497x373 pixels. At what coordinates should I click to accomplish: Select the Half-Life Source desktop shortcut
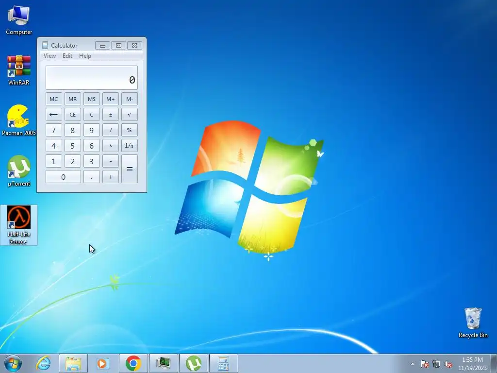pyautogui.click(x=19, y=225)
